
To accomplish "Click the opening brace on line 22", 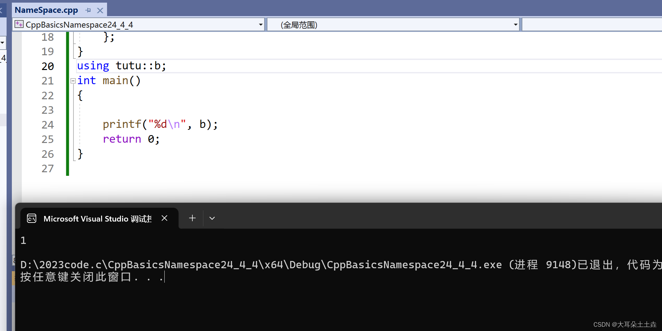I will coord(80,95).
